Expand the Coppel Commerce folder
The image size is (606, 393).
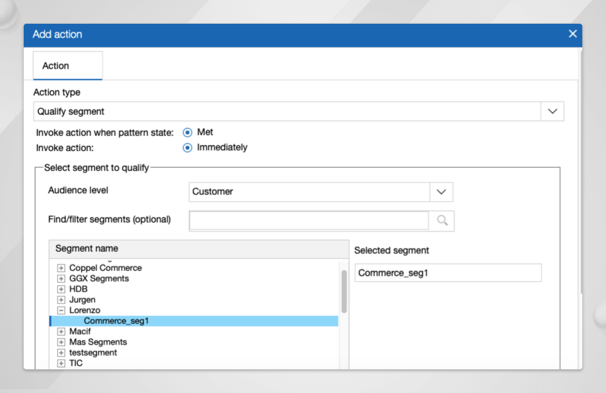click(61, 268)
